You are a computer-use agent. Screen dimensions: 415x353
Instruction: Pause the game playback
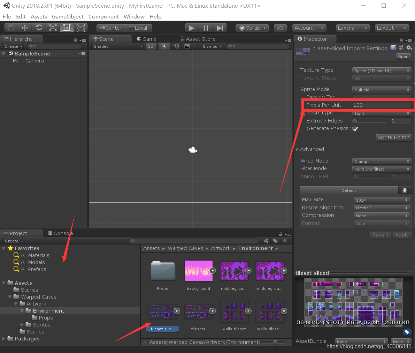point(206,28)
